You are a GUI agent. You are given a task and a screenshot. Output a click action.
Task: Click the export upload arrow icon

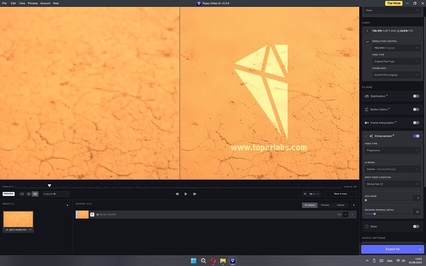[x=354, y=205]
